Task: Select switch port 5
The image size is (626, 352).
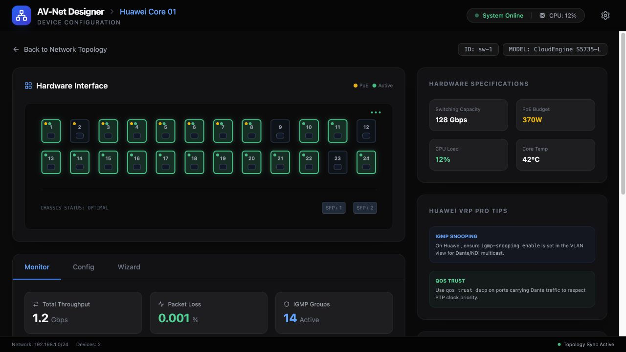Action: pos(165,131)
